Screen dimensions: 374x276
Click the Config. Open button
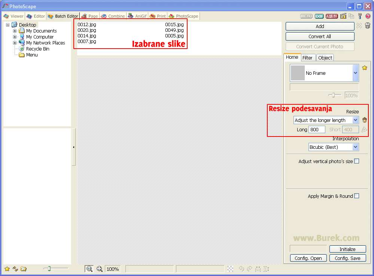(x=308, y=258)
